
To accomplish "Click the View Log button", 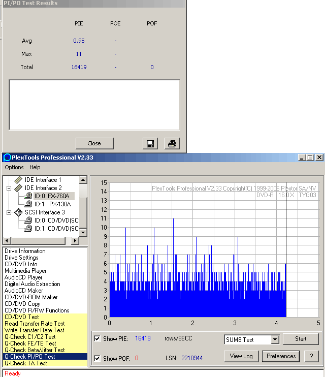I will 241,356.
